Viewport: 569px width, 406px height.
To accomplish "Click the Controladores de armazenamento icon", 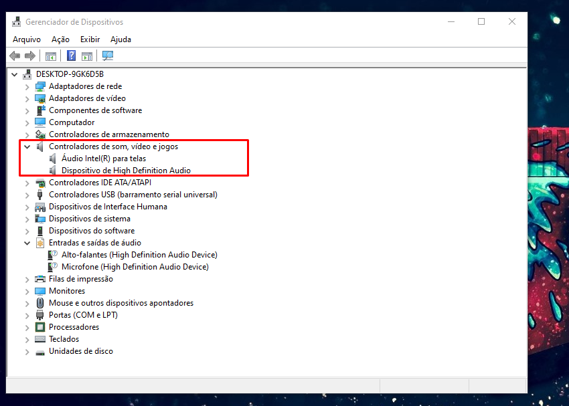I will tap(40, 134).
